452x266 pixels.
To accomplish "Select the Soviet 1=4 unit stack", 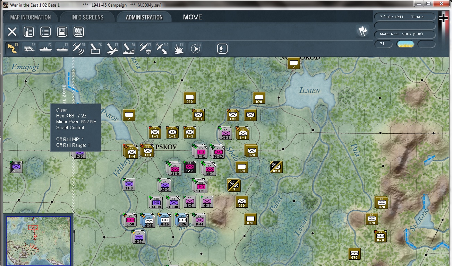I will [x=130, y=151].
